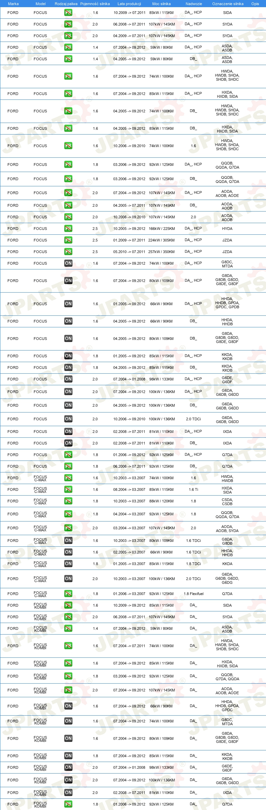
Task: Click the petrol icon in the C-MAX 10.2003 -> 03.2007 74kW row
Action: pyautogui.click(x=68, y=478)
